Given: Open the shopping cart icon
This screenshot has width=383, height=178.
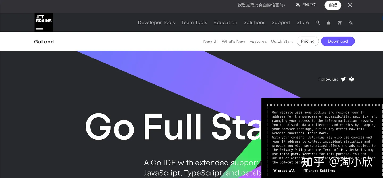Looking at the screenshot, I should pyautogui.click(x=339, y=22).
